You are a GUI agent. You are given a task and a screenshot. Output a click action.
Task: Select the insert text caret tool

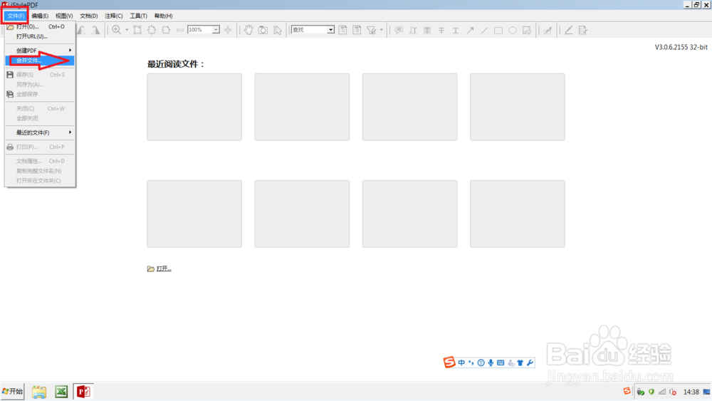coord(413,30)
